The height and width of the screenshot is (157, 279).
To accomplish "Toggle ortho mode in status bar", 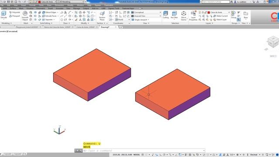I will tap(160, 155).
